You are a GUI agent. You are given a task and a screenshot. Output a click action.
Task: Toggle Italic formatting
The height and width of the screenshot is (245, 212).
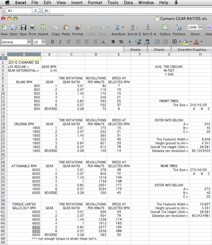point(60,42)
